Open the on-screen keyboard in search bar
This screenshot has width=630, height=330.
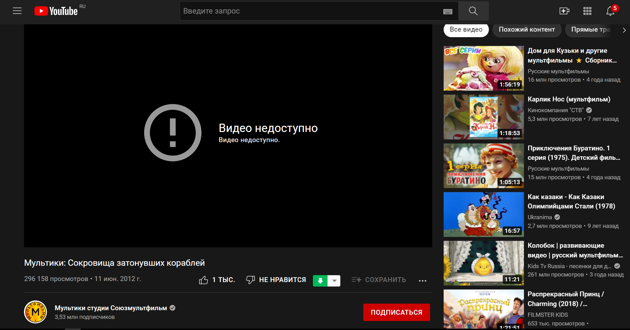pos(448,11)
